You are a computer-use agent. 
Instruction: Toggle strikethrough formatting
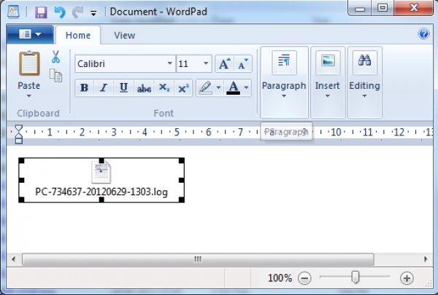click(x=144, y=88)
